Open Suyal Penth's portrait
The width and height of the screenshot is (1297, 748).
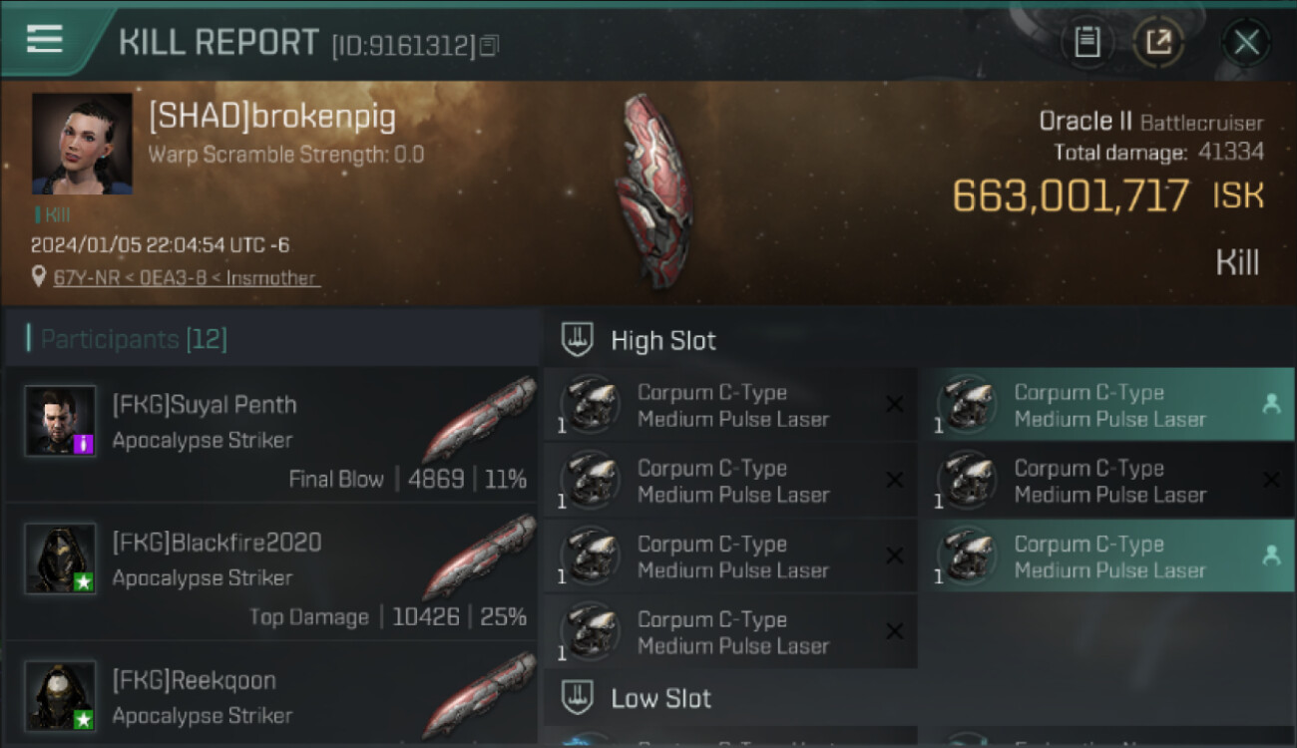pos(60,421)
